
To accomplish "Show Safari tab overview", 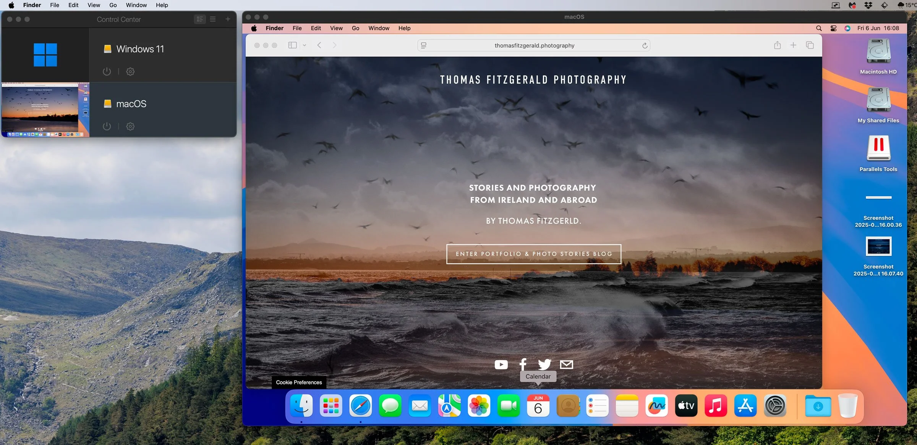I will coord(810,45).
